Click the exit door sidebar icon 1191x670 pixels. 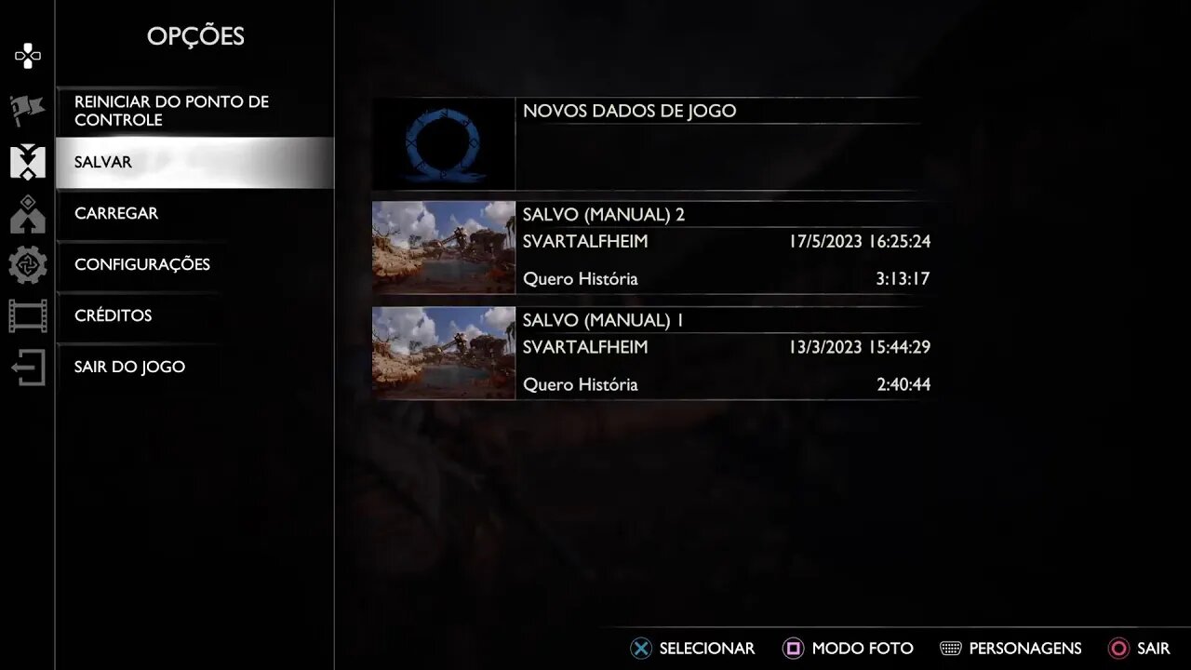28,368
